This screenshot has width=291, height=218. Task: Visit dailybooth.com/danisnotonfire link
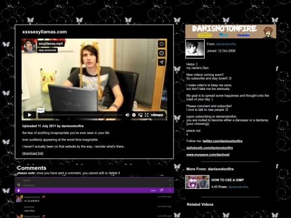(x=210, y=148)
